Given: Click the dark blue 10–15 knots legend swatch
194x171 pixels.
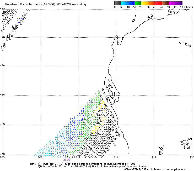Looking at the screenshot, I should pyautogui.click(x=131, y=3).
